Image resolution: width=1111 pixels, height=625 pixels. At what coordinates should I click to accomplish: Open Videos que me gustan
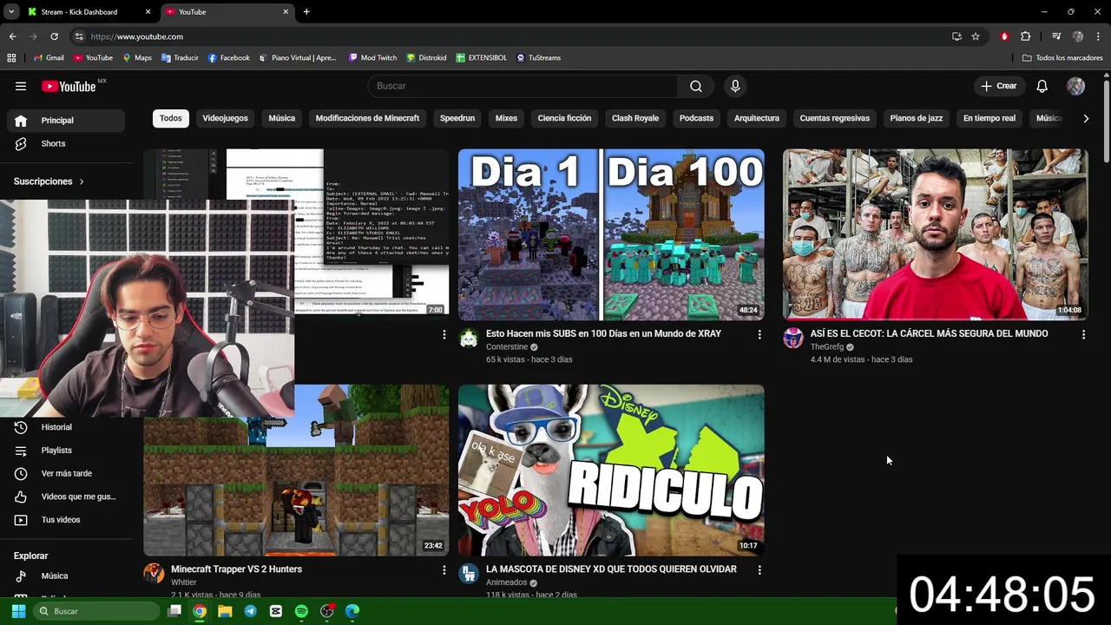[x=66, y=497]
